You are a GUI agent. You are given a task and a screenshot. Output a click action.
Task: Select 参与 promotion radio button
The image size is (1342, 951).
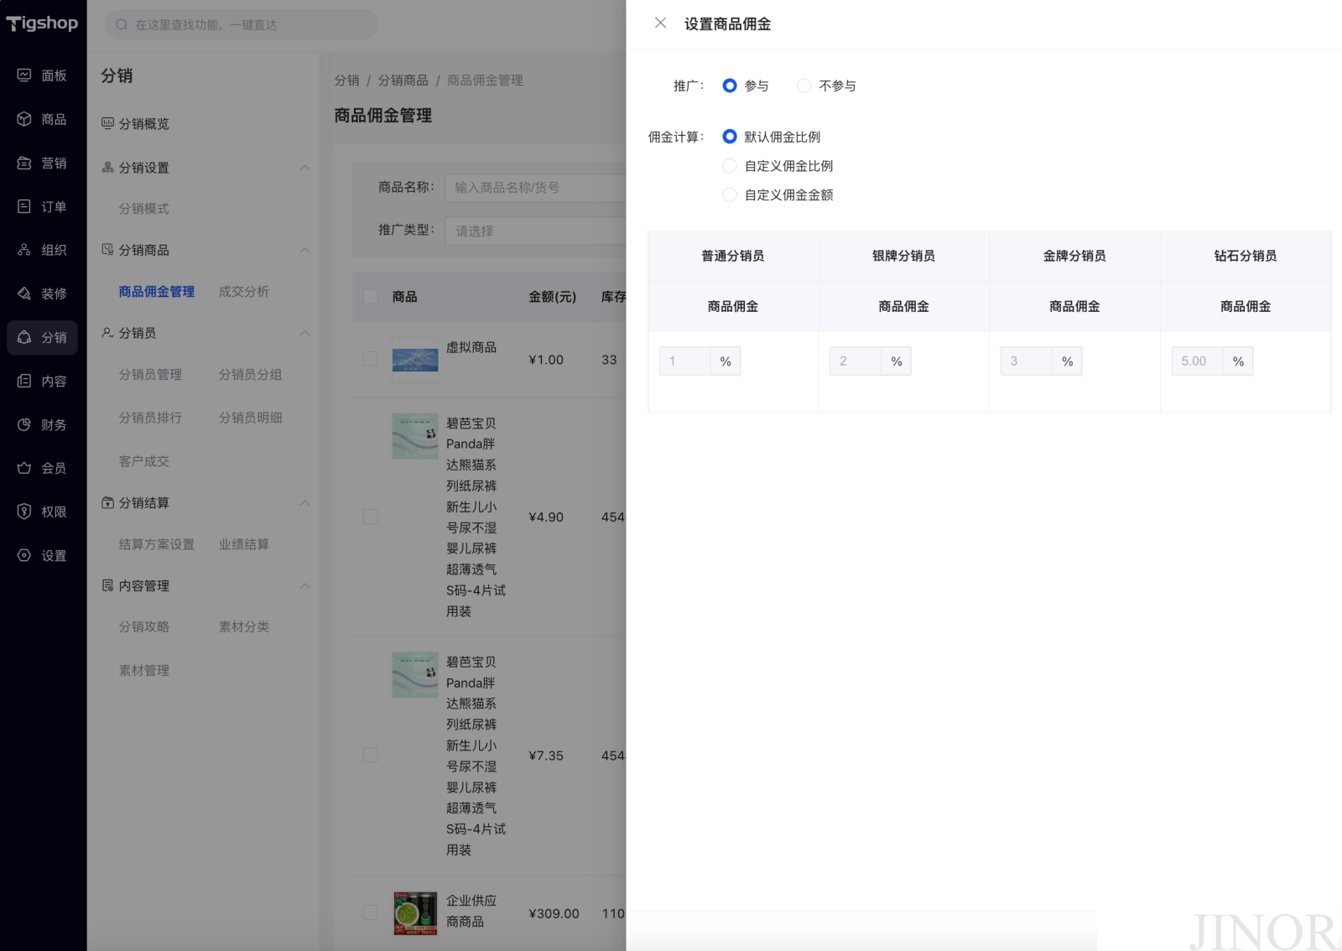730,86
